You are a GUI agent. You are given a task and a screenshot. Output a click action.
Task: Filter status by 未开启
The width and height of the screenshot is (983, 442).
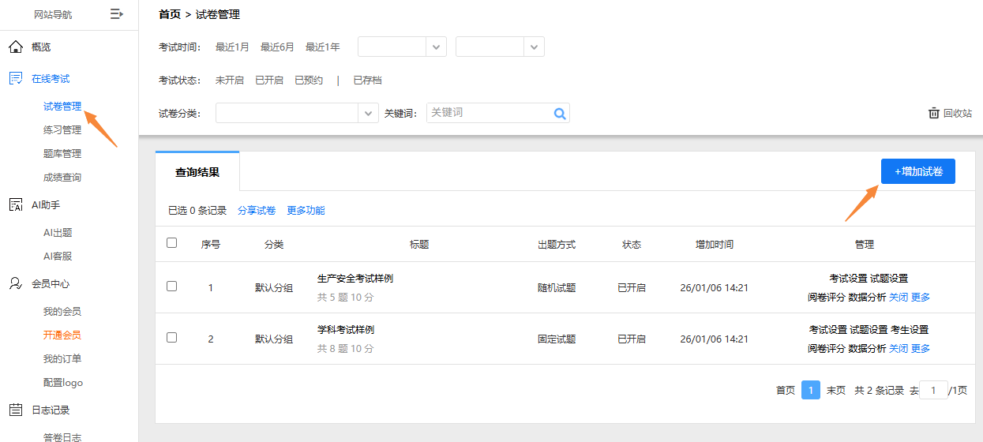(x=230, y=81)
